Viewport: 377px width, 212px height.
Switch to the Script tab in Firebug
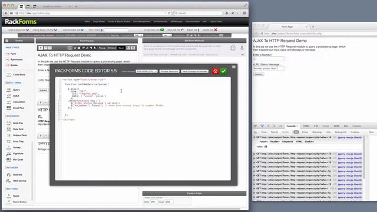tap(326, 126)
